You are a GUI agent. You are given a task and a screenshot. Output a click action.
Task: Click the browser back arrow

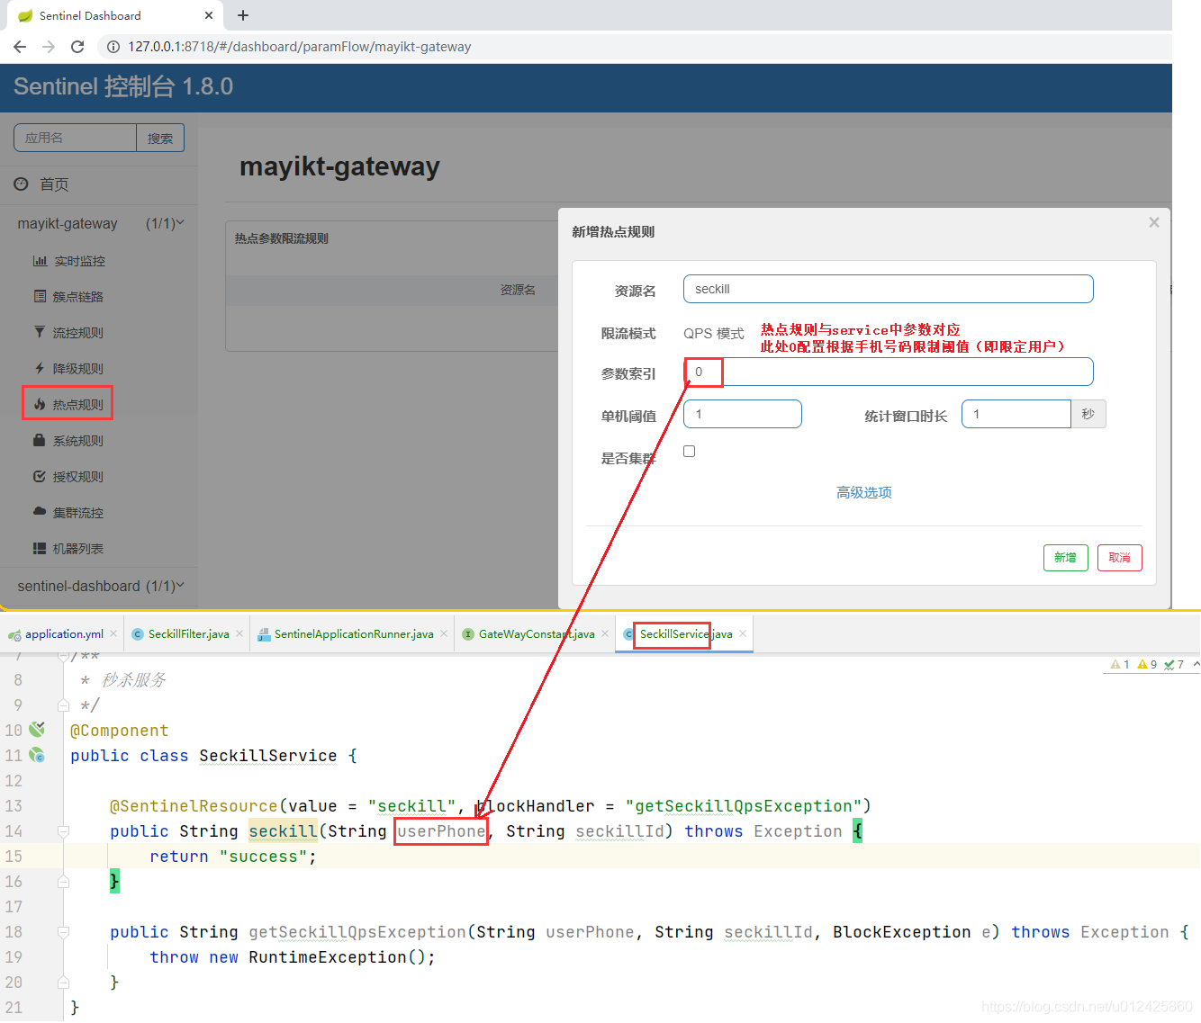(x=20, y=47)
